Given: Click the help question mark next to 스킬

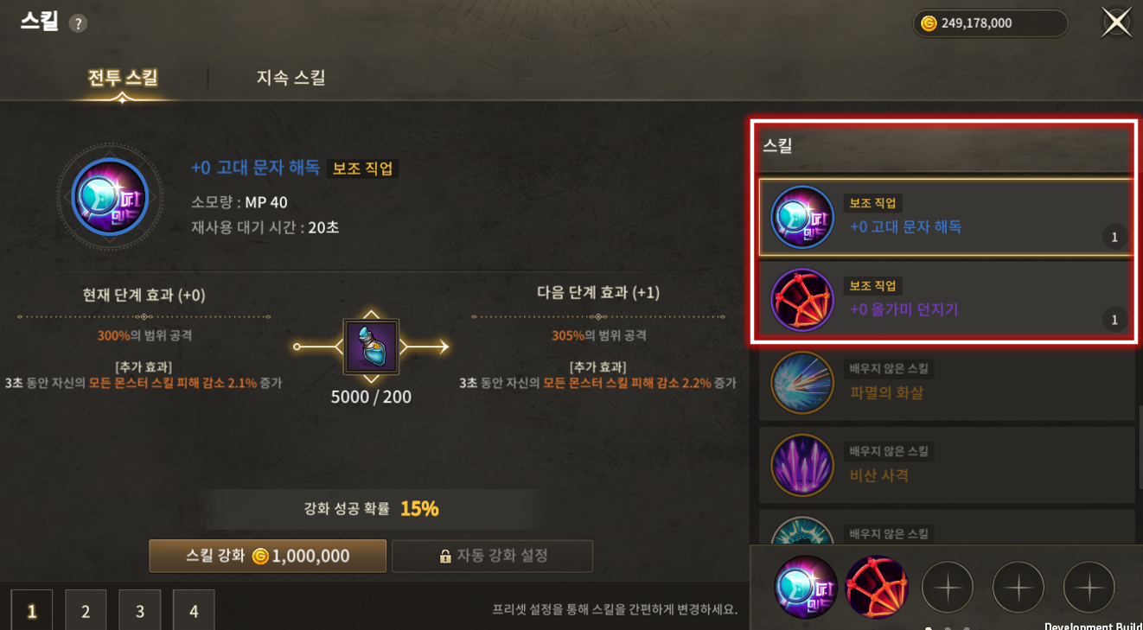Looking at the screenshot, I should (x=78, y=23).
